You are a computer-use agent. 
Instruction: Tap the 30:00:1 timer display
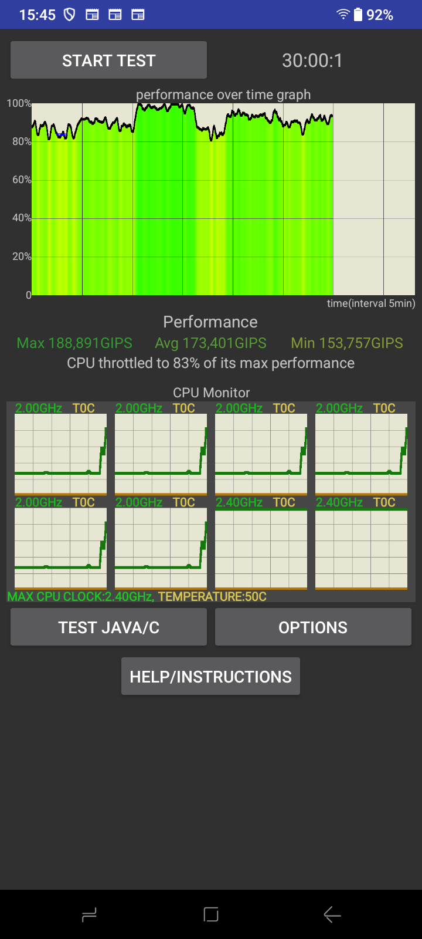(312, 60)
